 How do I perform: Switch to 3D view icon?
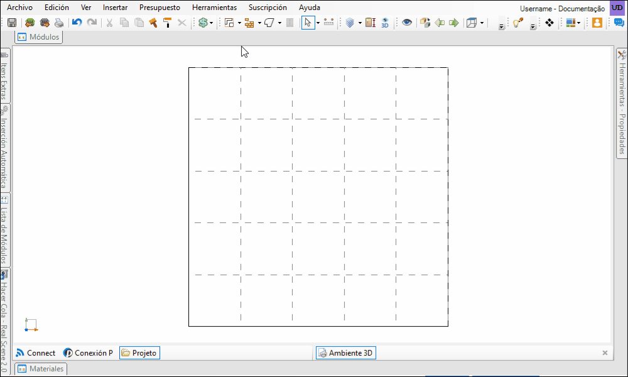coord(386,23)
